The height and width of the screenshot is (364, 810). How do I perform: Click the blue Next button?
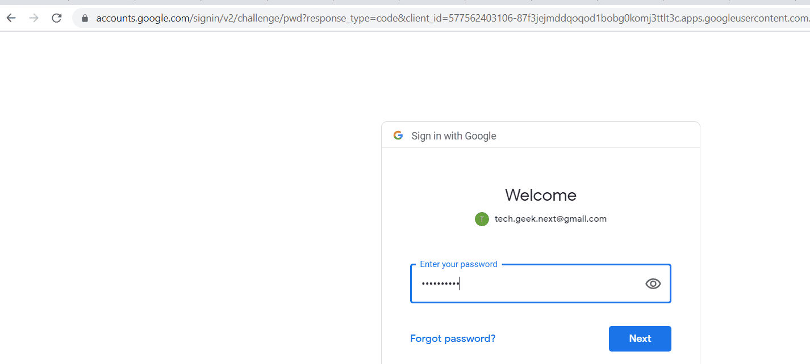coord(640,338)
